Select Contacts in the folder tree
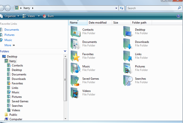Image resolution: width=183 pixels, height=123 pixels. [x=17, y=65]
